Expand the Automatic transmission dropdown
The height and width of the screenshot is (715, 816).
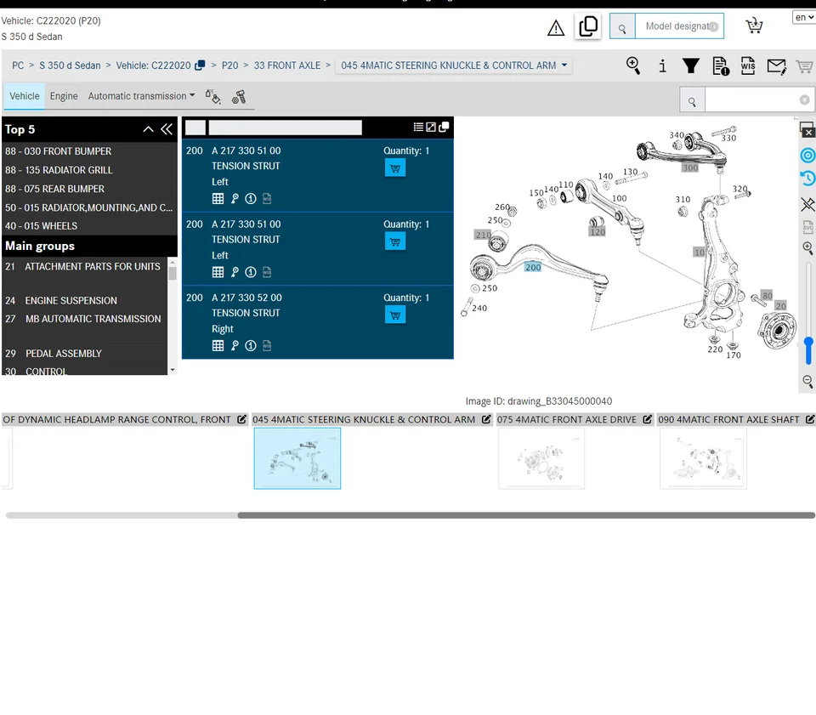[x=141, y=96]
